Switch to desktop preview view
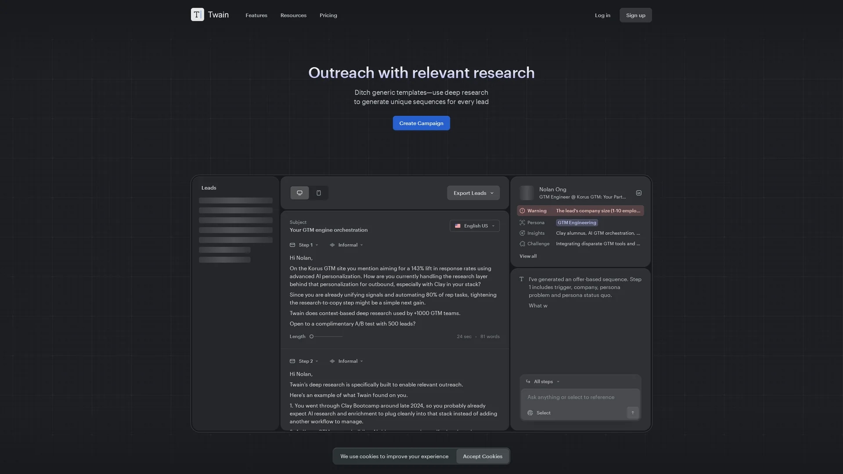Image resolution: width=843 pixels, height=474 pixels. 299,193
